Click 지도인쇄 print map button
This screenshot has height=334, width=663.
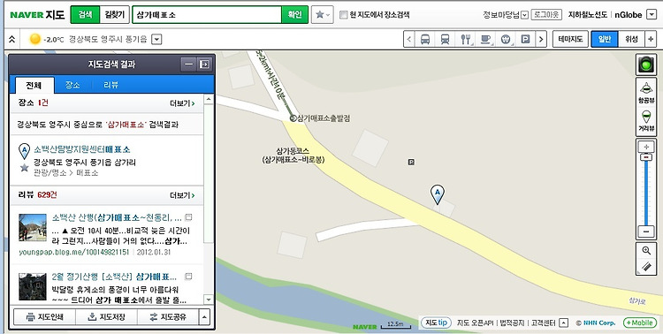coord(44,317)
